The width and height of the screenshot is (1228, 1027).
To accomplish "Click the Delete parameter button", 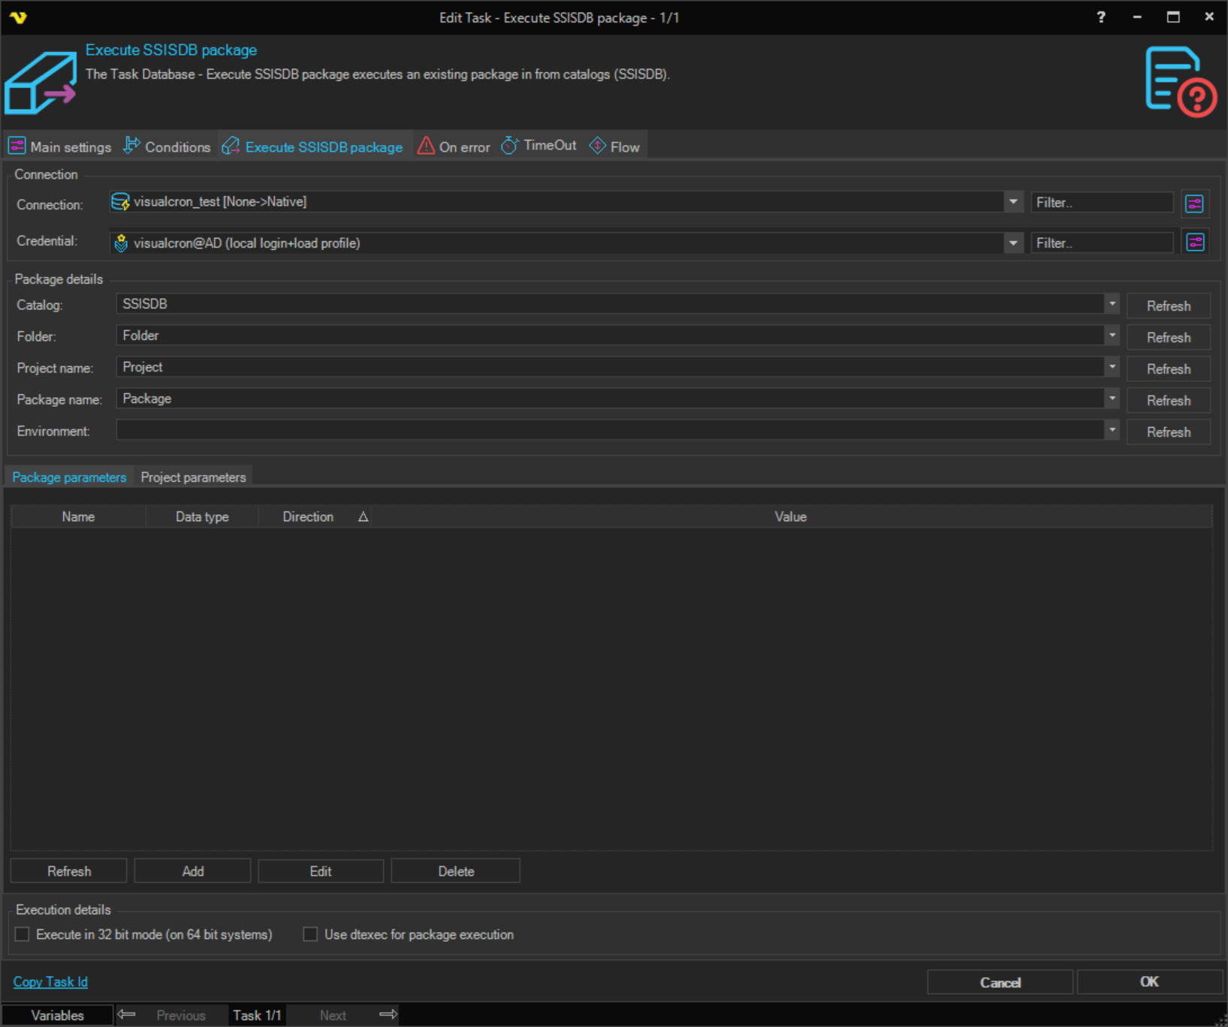I will (x=456, y=871).
